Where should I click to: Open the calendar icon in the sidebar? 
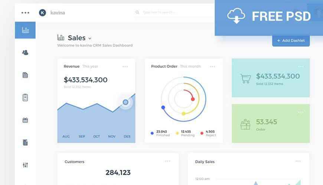[25, 120]
